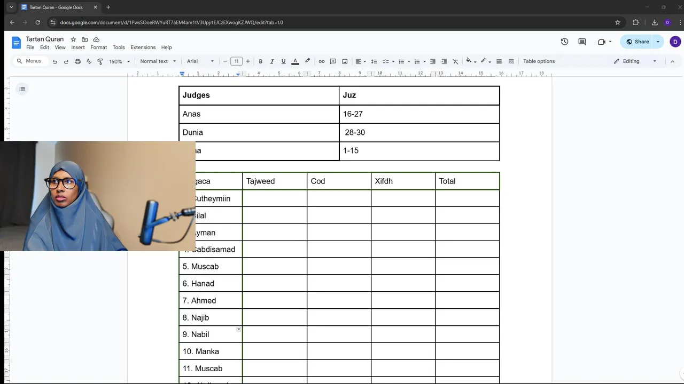Show the document outline icon
The height and width of the screenshot is (384, 684).
tap(22, 89)
